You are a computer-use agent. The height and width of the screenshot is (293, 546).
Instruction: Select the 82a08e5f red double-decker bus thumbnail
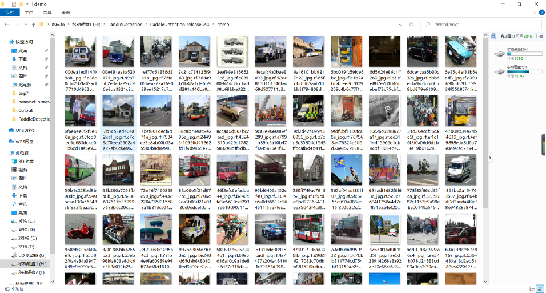(194, 170)
